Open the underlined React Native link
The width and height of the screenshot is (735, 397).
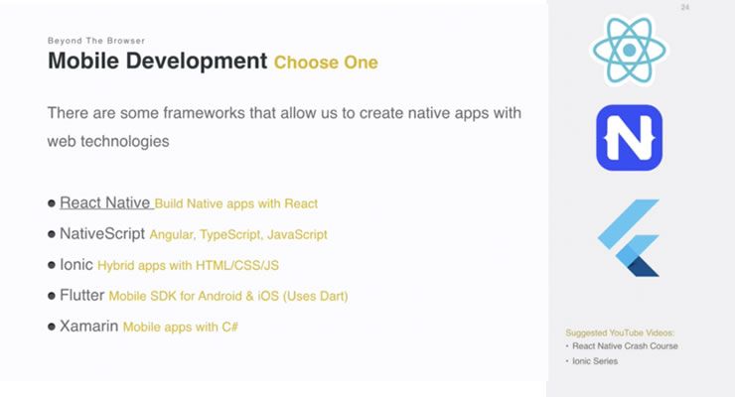[x=105, y=203]
